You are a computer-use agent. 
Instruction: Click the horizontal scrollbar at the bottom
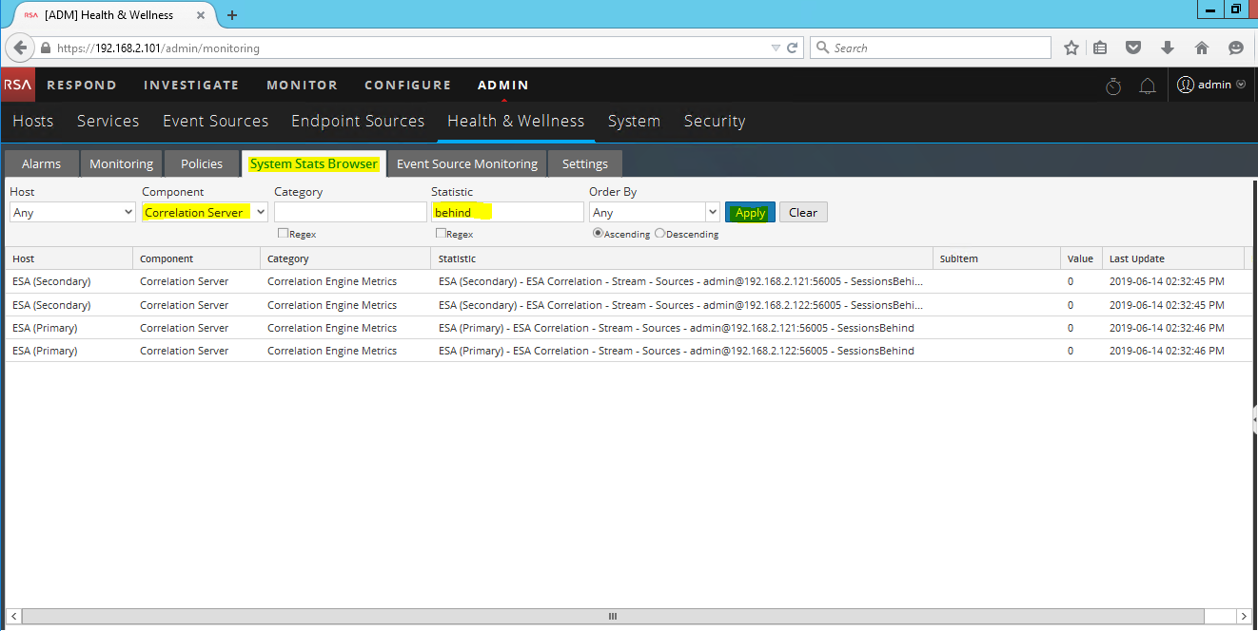(x=612, y=616)
